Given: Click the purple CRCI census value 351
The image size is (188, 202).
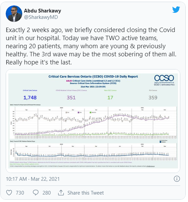Looking at the screenshot, I should pos(71,97).
